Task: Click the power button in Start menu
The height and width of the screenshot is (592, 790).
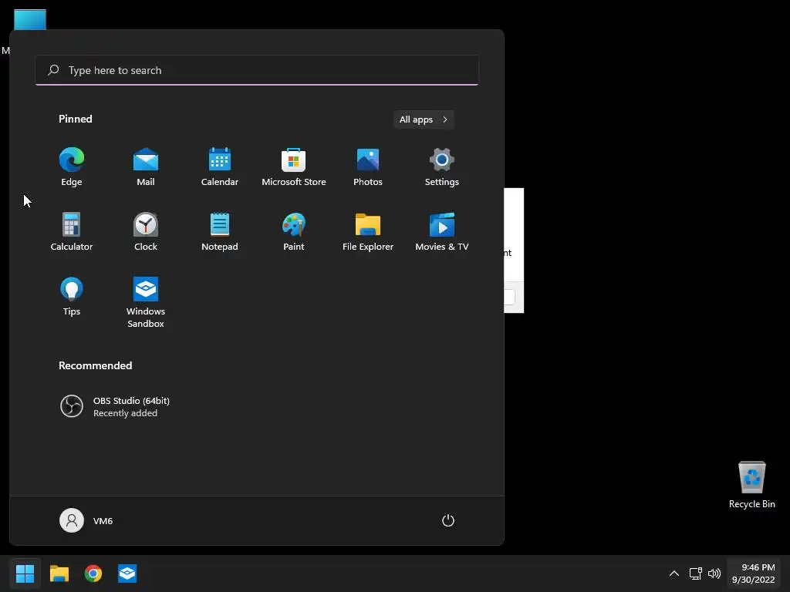Action: click(x=448, y=520)
